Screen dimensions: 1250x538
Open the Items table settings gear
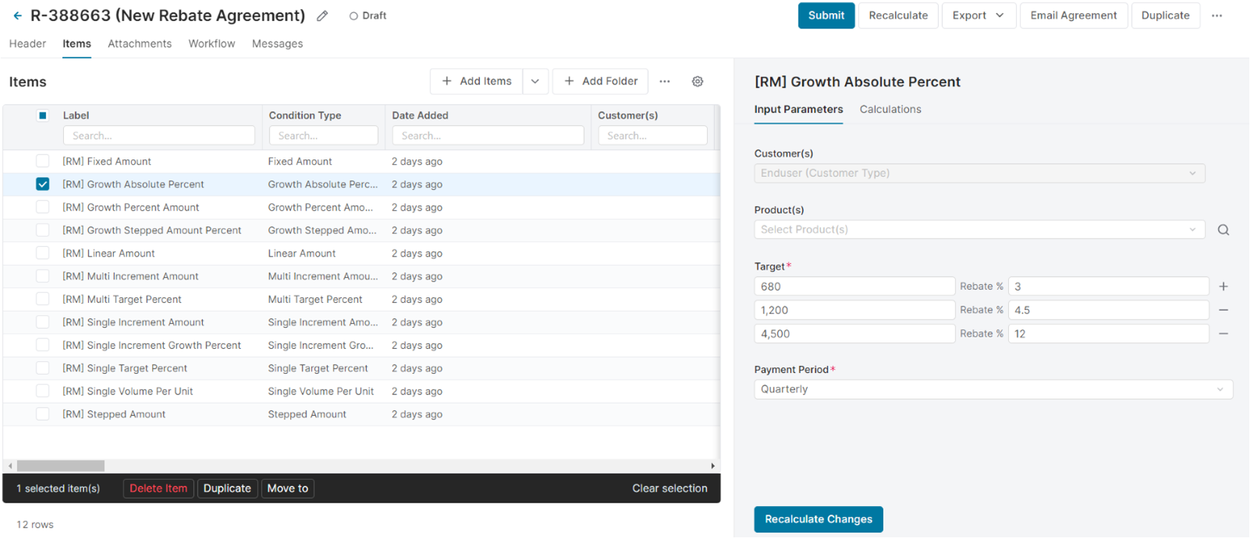pos(697,81)
